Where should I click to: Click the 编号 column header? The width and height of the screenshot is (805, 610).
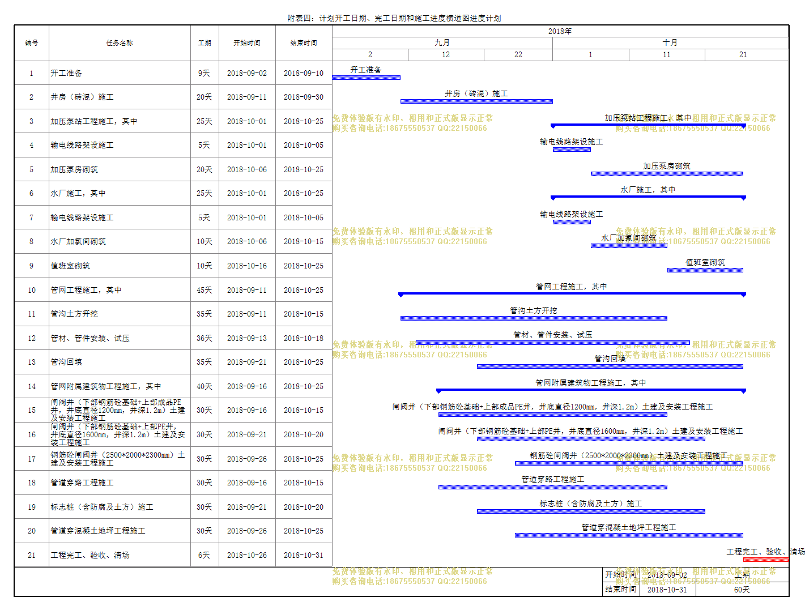pyautogui.click(x=32, y=43)
